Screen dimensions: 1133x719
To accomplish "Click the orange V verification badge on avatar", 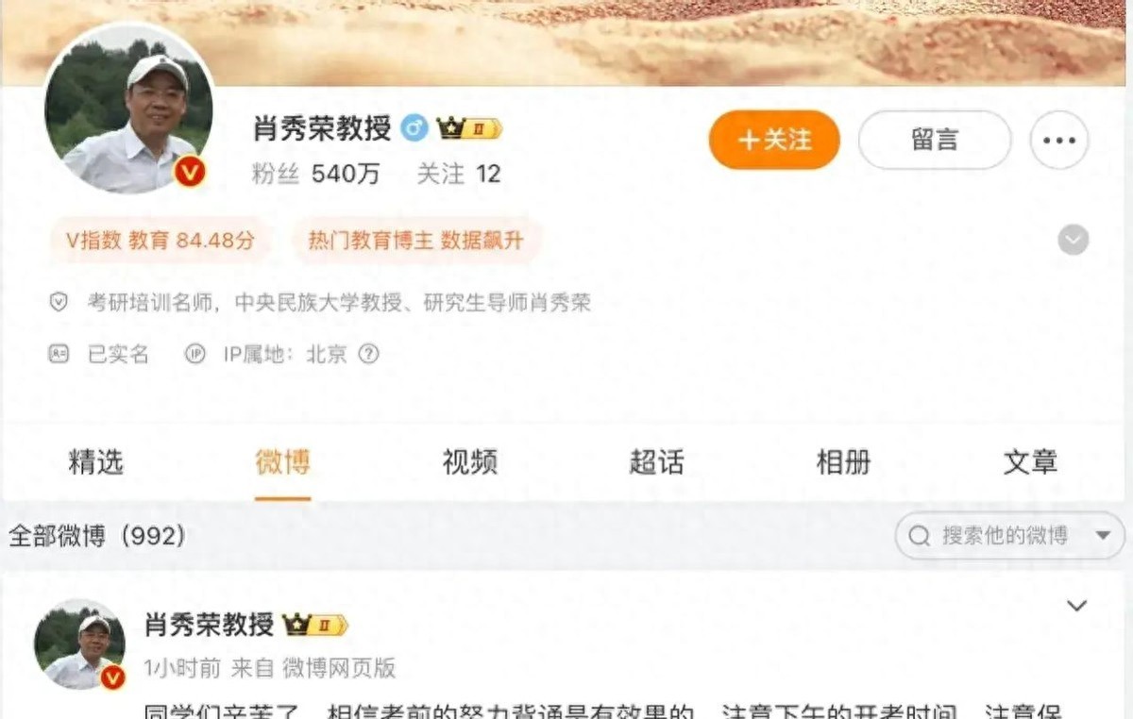I will (x=190, y=172).
